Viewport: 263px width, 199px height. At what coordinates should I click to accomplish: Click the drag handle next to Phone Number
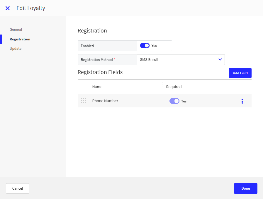[84, 101]
